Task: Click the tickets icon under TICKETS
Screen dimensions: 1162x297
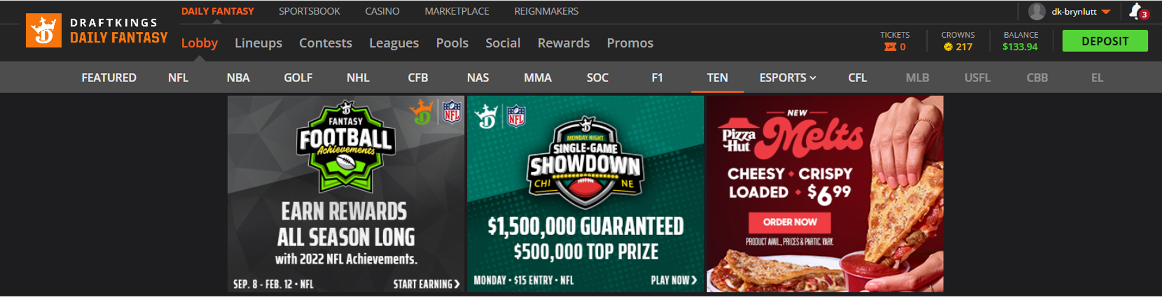Action: coord(890,47)
